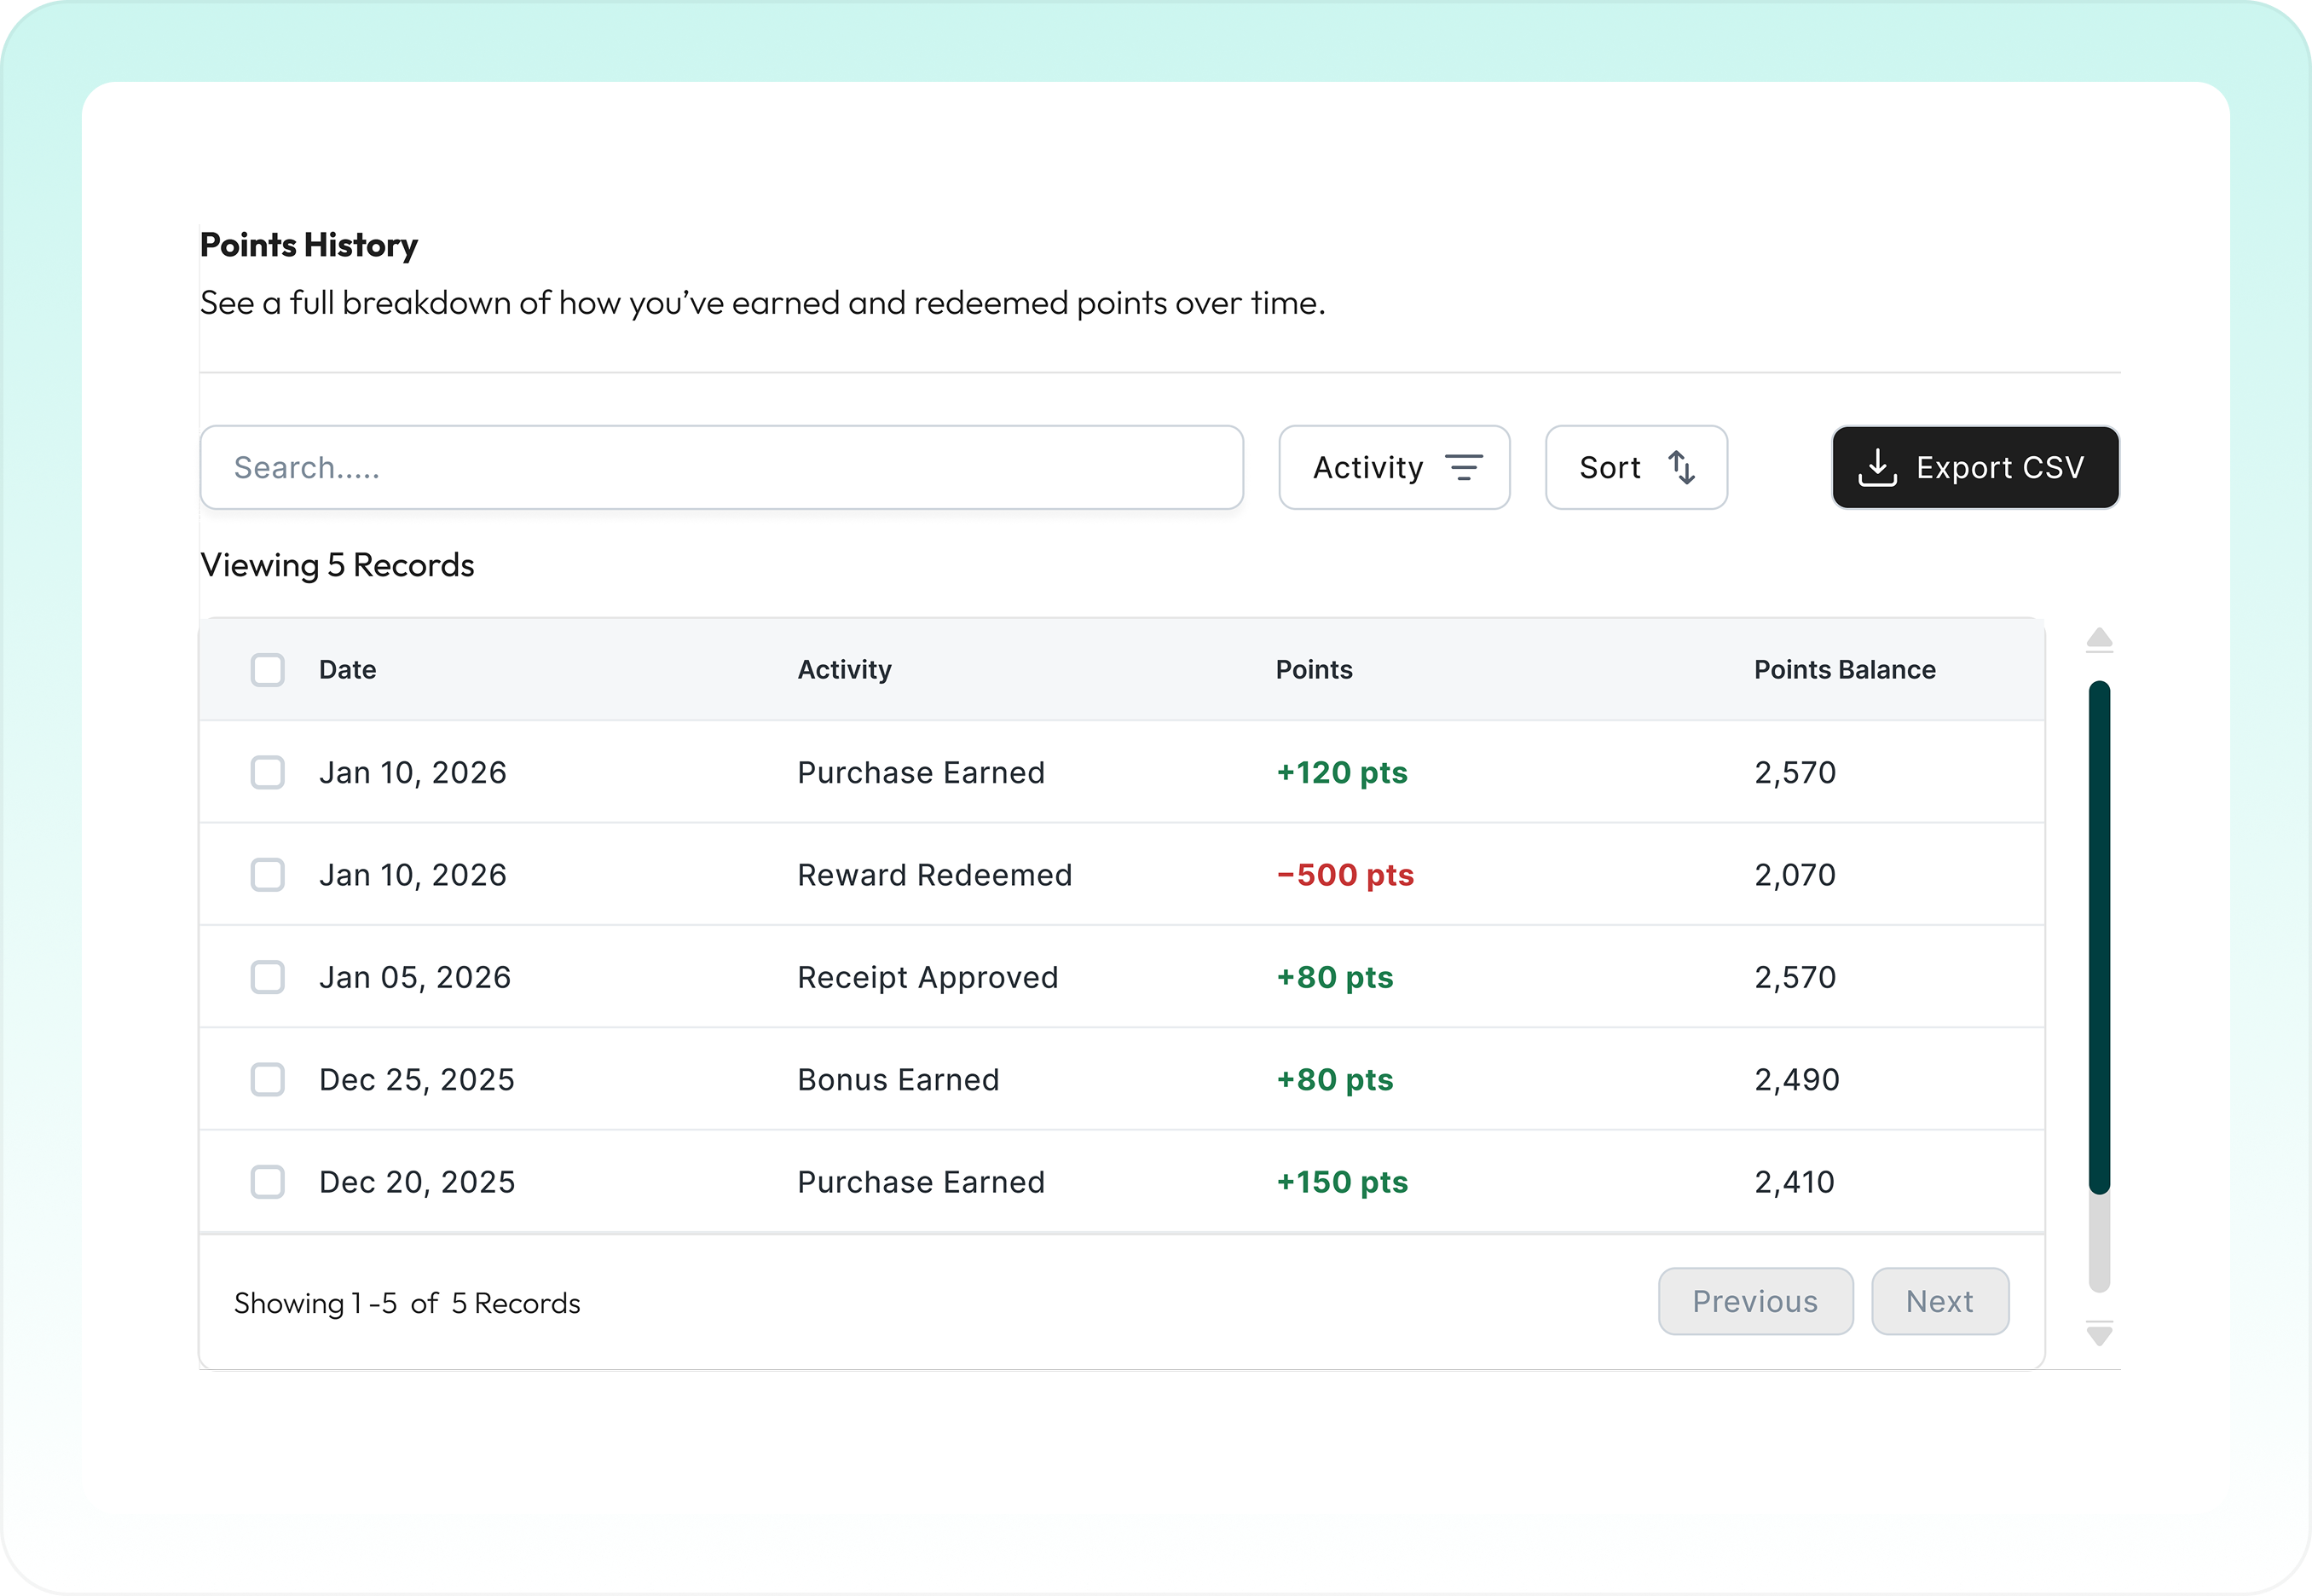Open the Sort dropdown
The height and width of the screenshot is (1596, 2312).
(1635, 467)
